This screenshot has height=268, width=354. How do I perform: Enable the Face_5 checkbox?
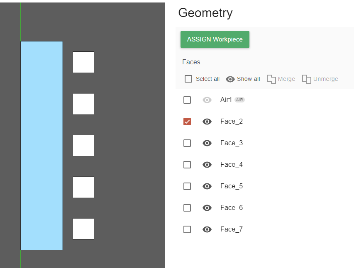(x=187, y=186)
